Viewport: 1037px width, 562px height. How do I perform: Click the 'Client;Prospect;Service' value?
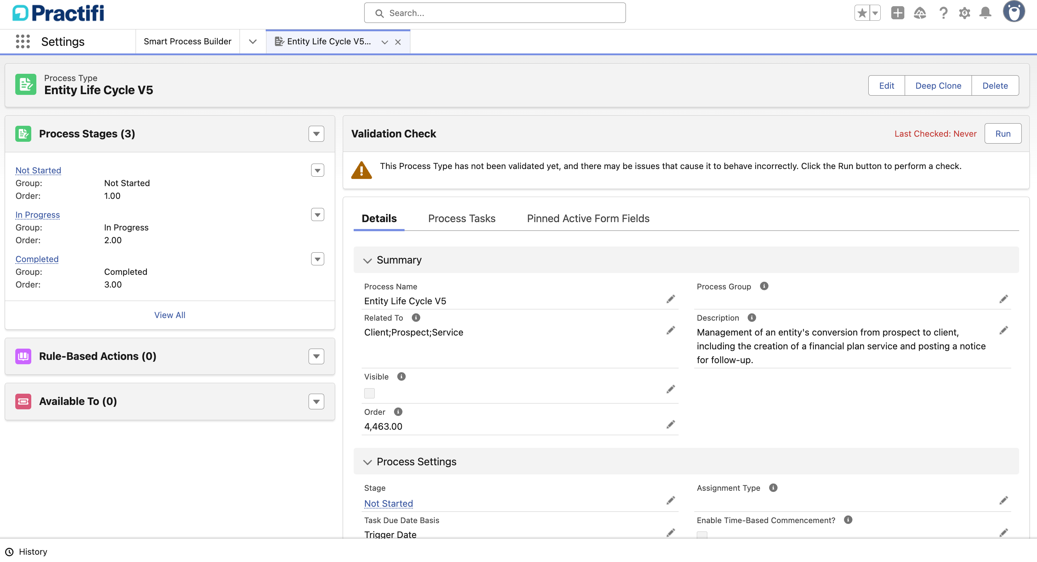click(x=413, y=332)
